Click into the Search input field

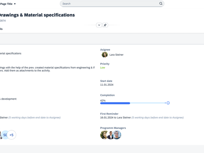[x=109, y=4]
